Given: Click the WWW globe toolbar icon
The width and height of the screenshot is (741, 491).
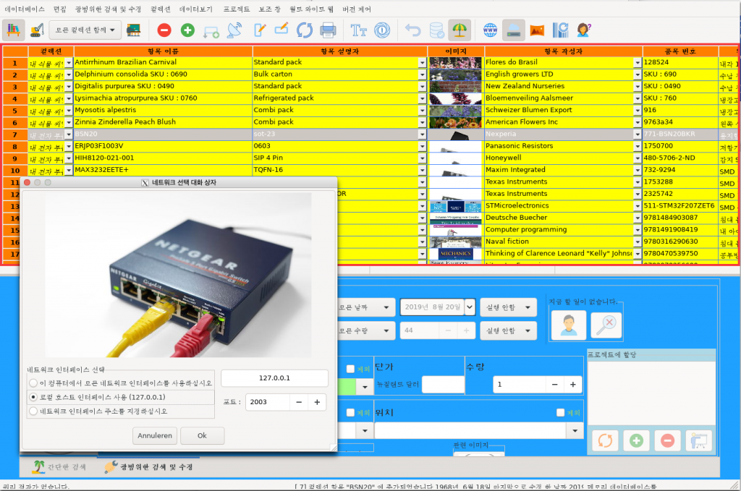Looking at the screenshot, I should 491,30.
